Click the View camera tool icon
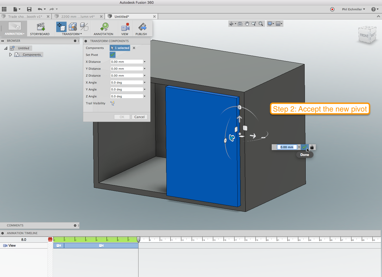This screenshot has width=382, height=277. tap(125, 27)
